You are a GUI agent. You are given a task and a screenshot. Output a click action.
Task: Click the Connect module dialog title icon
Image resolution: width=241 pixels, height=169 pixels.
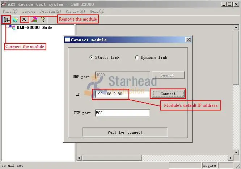coord(67,40)
